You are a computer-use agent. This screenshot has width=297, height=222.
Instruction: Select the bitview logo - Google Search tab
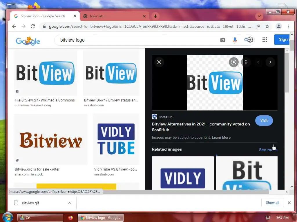point(45,16)
